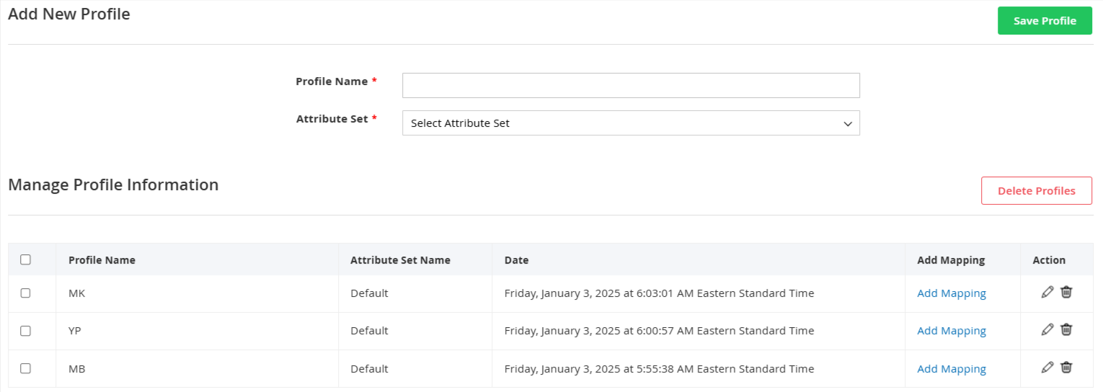Click the Profile Name column header
The width and height of the screenshot is (1103, 392).
102,260
